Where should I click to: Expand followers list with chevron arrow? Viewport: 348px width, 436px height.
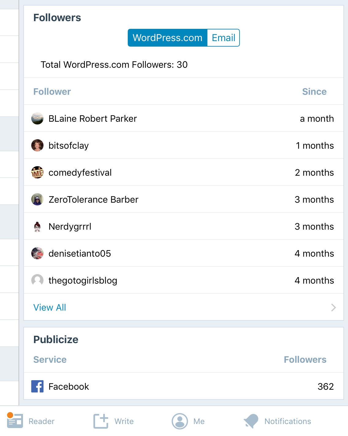[334, 308]
